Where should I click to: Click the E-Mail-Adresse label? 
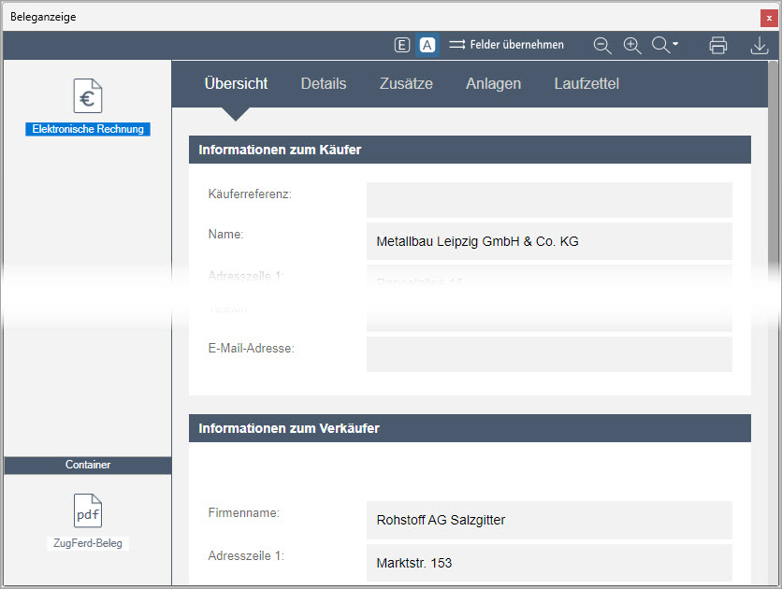point(252,349)
